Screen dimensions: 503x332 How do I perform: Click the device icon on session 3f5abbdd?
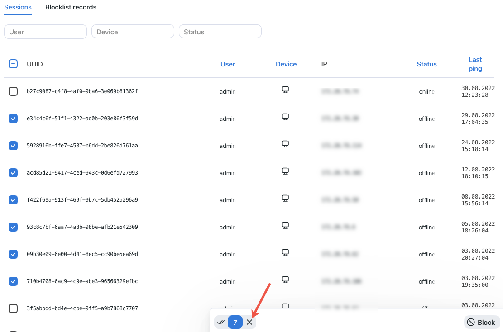click(x=285, y=307)
